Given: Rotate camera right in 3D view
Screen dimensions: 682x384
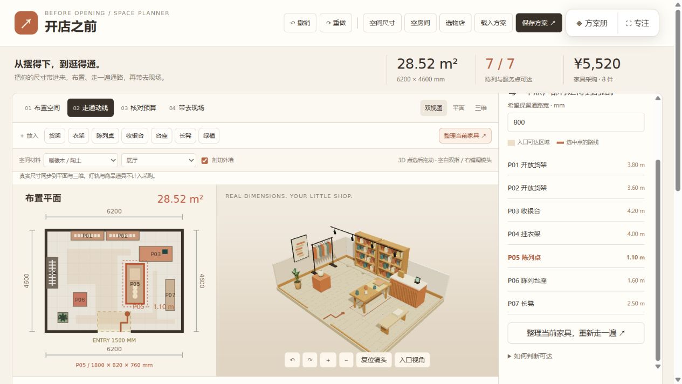Looking at the screenshot, I should [310, 360].
